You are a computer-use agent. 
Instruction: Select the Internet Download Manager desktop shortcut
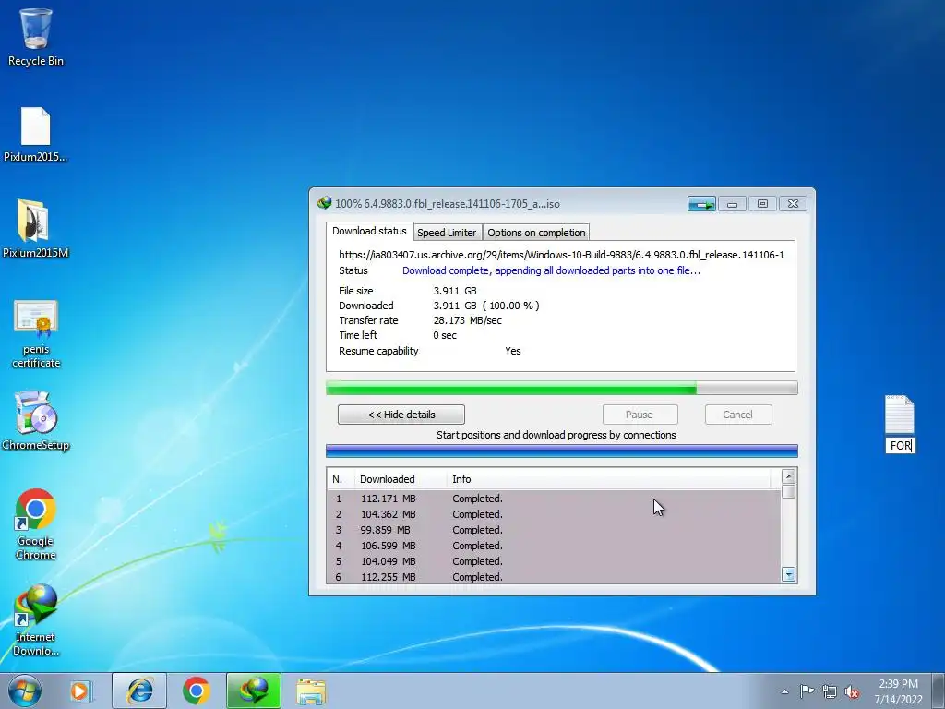(36, 619)
